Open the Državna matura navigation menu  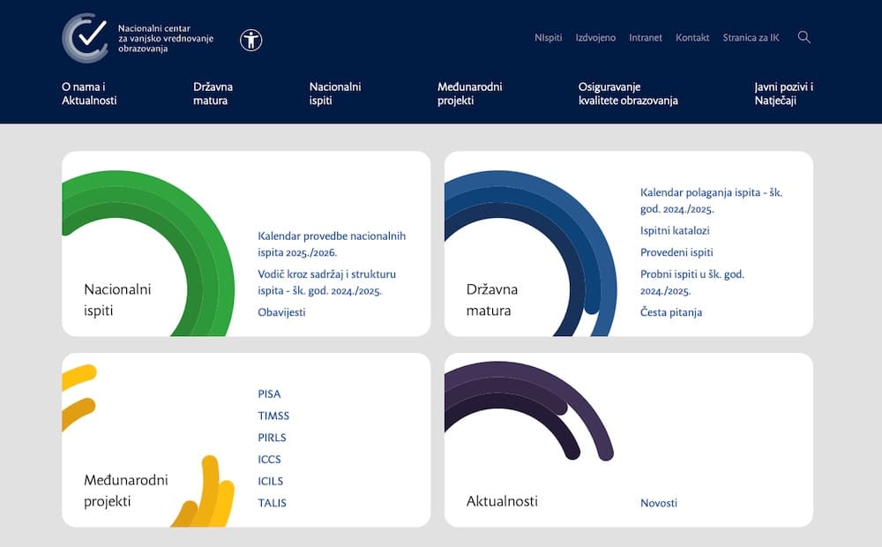coord(213,94)
